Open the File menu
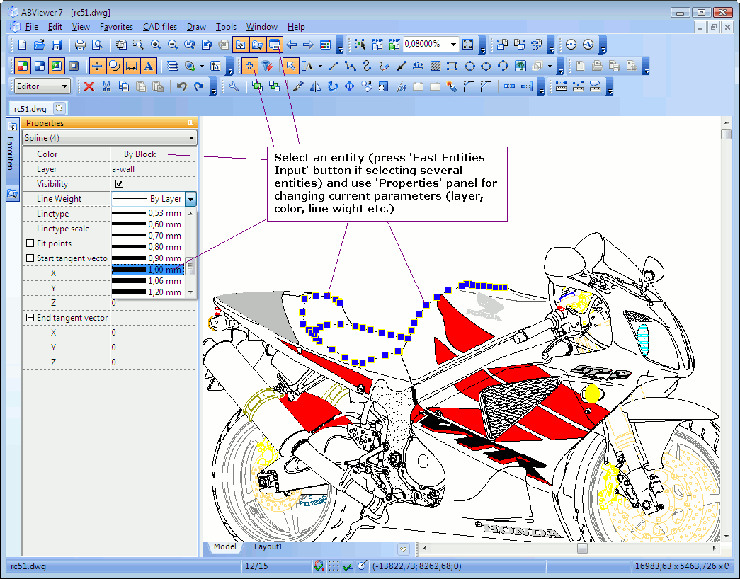 tap(32, 27)
